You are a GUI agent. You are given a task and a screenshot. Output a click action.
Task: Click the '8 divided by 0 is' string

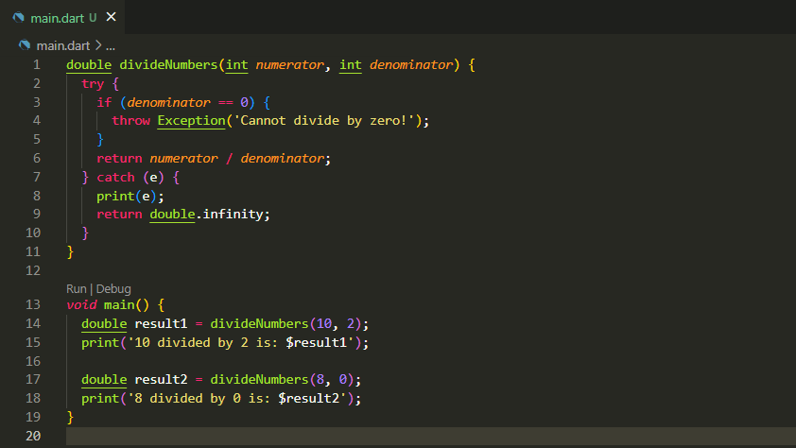coord(236,398)
